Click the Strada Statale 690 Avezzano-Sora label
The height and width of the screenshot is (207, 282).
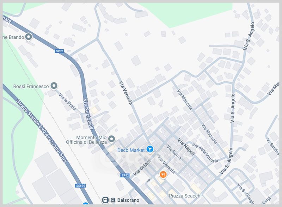41,131
